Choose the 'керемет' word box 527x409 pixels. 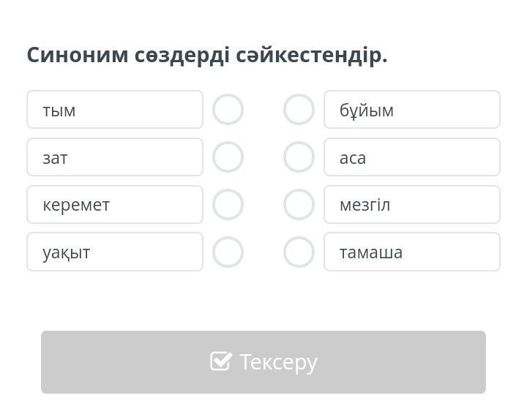click(115, 205)
